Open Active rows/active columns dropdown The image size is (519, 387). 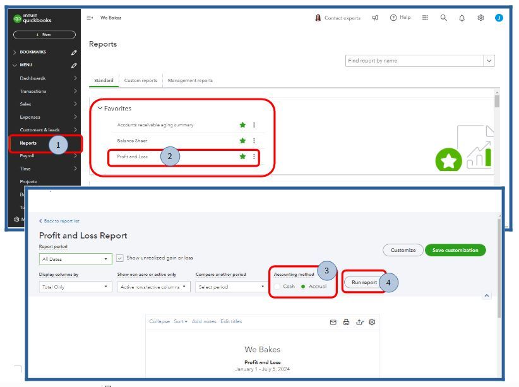pos(154,287)
